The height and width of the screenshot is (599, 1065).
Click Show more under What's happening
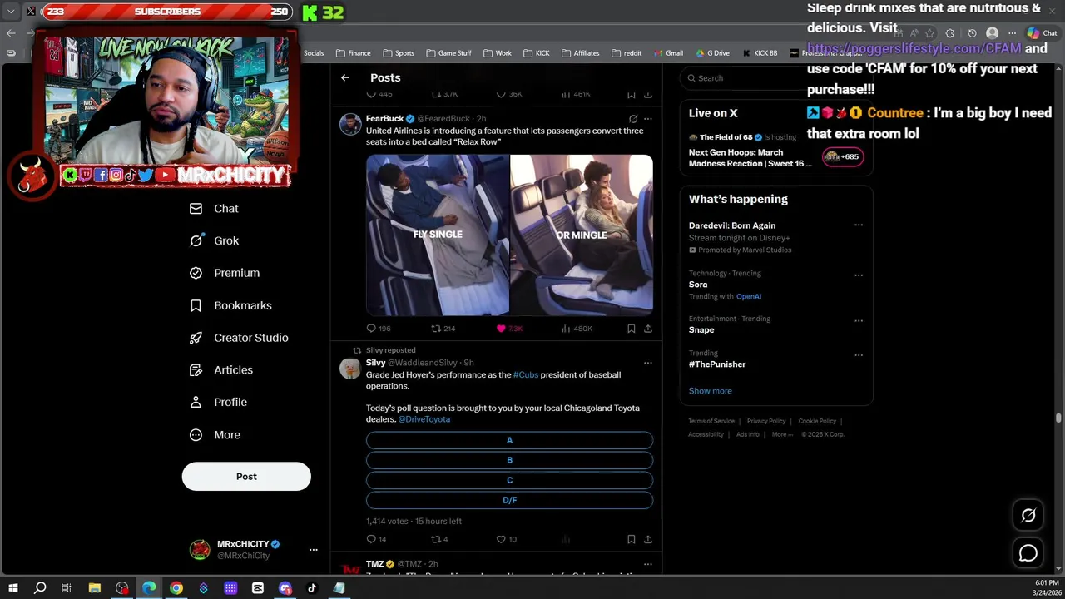coord(710,391)
